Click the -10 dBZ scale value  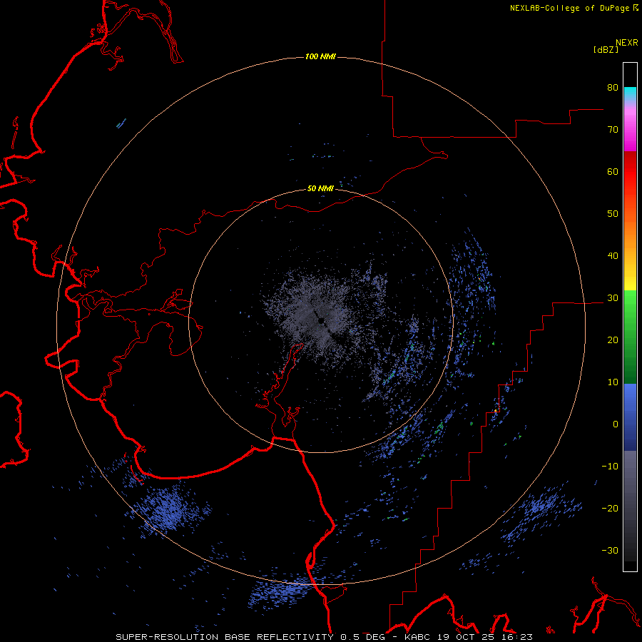tap(610, 467)
